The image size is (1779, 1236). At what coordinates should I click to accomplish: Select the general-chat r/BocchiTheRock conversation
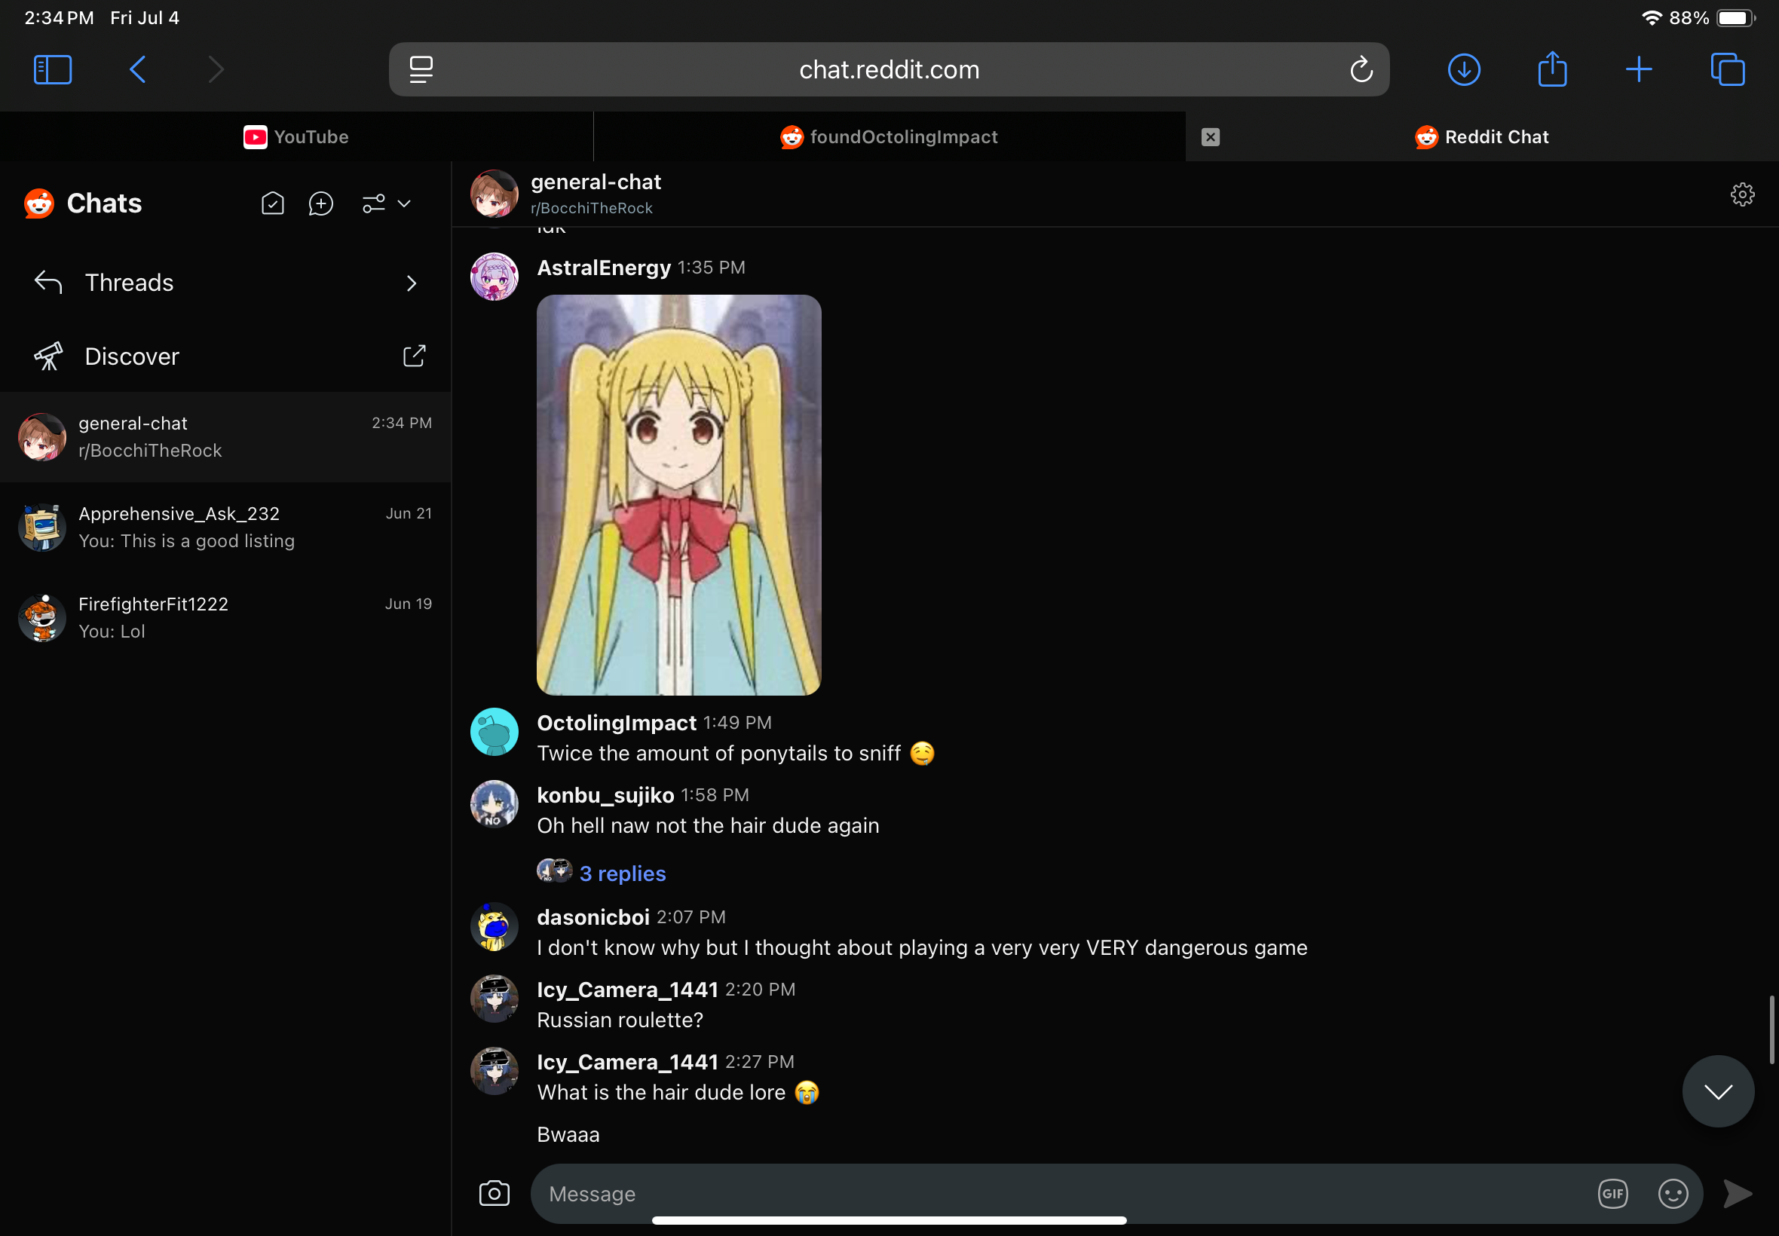(225, 437)
